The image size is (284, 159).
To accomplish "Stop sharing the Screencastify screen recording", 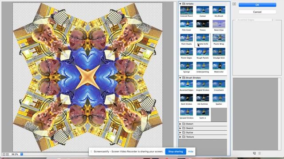I will (x=176, y=151).
